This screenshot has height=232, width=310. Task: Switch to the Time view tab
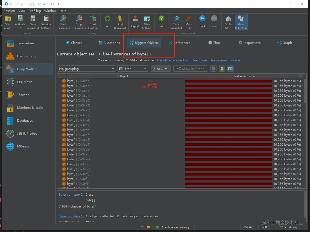point(214,43)
